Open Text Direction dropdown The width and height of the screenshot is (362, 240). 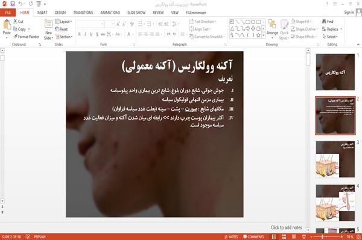203,22
